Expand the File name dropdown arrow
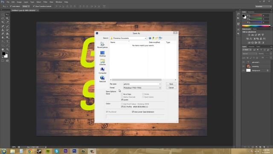The height and width of the screenshot is (154, 273). tap(160, 84)
